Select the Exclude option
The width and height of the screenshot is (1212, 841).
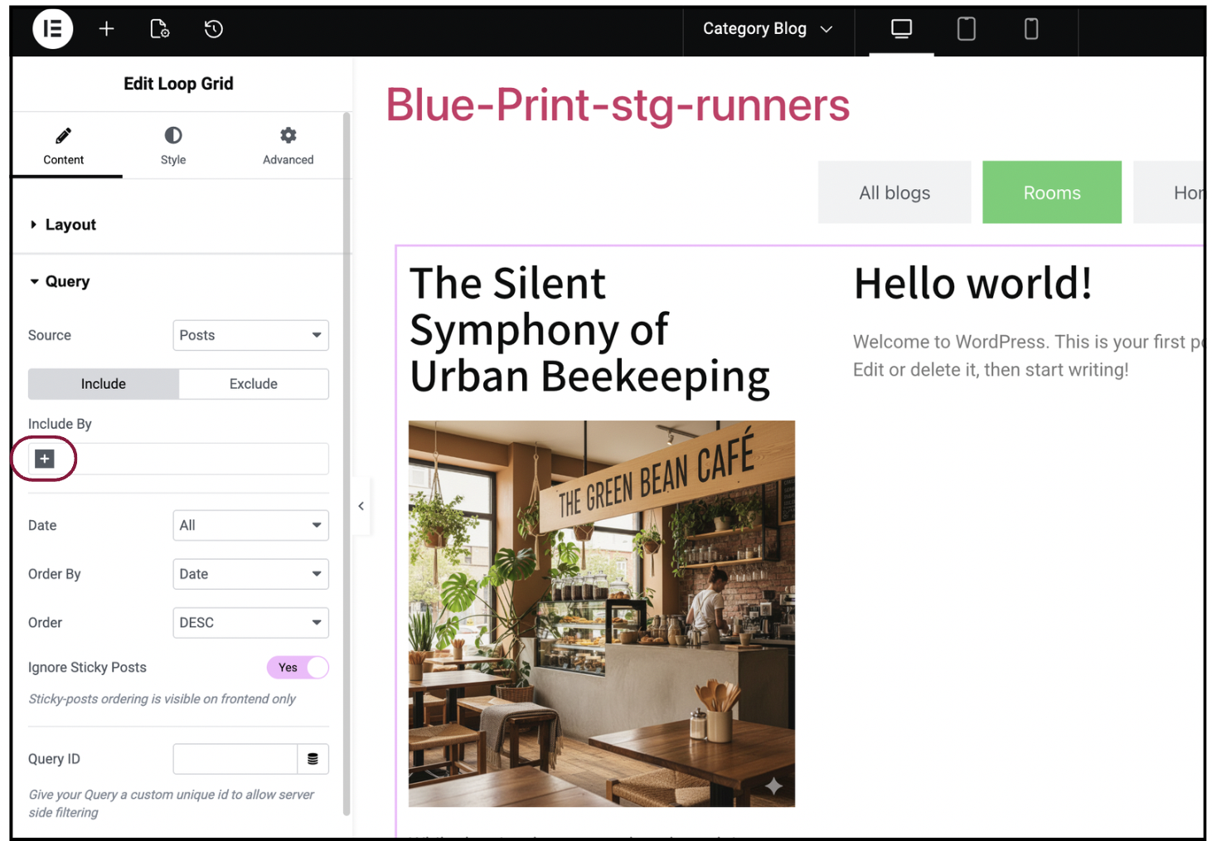coord(253,384)
